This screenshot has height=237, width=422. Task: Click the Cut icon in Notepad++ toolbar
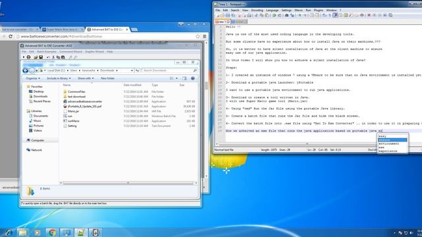pyautogui.click(x=256, y=15)
